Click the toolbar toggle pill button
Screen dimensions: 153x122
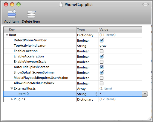click(146, 4)
